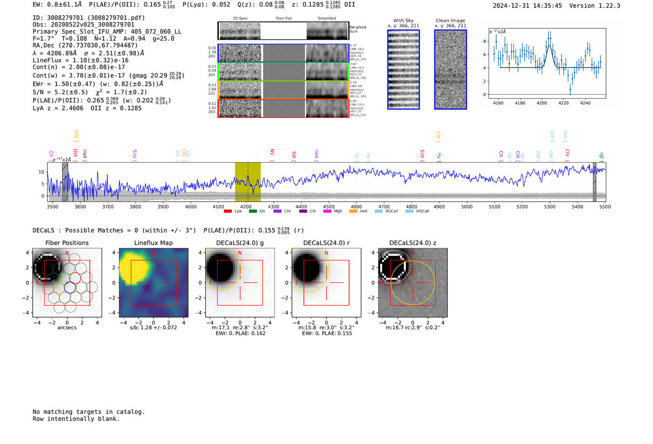Open the Lineflux Map image

pyautogui.click(x=153, y=283)
